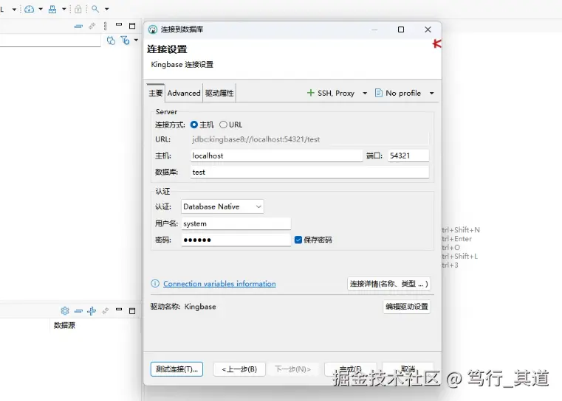Click the 测试连接(T)... button
562x401 pixels.
177,369
